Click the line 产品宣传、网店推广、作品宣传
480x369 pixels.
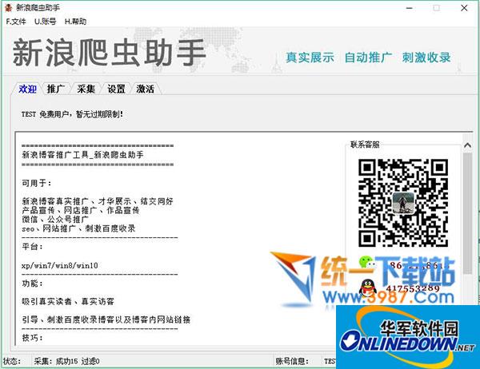[x=81, y=210]
